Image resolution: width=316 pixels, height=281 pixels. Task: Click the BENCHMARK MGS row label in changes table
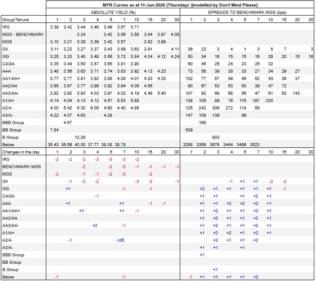pos(22,167)
